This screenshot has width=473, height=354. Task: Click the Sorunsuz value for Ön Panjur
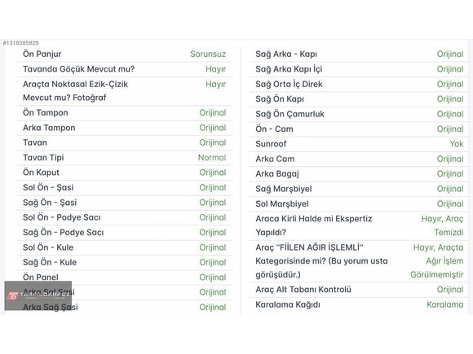[x=208, y=55]
